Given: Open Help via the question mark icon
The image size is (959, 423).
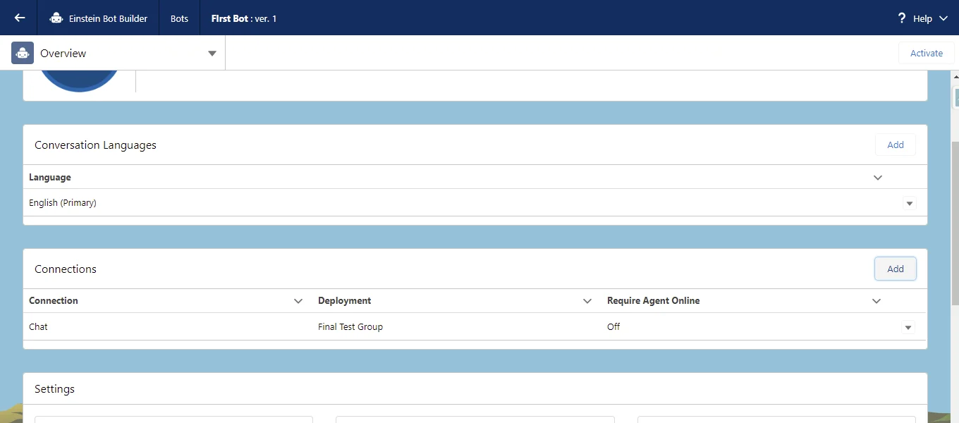Looking at the screenshot, I should point(901,18).
